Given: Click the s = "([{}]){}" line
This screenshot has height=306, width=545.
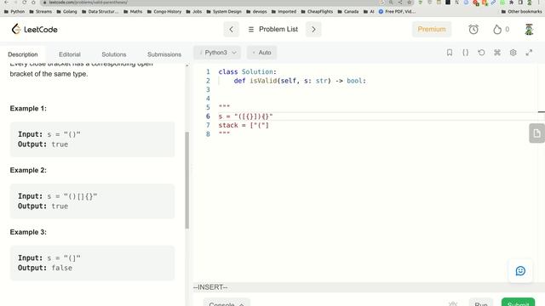Looking at the screenshot, I should 246,116.
